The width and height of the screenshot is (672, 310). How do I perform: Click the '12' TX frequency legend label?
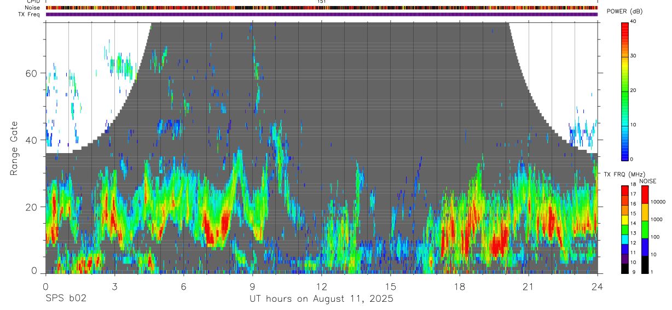[633, 243]
